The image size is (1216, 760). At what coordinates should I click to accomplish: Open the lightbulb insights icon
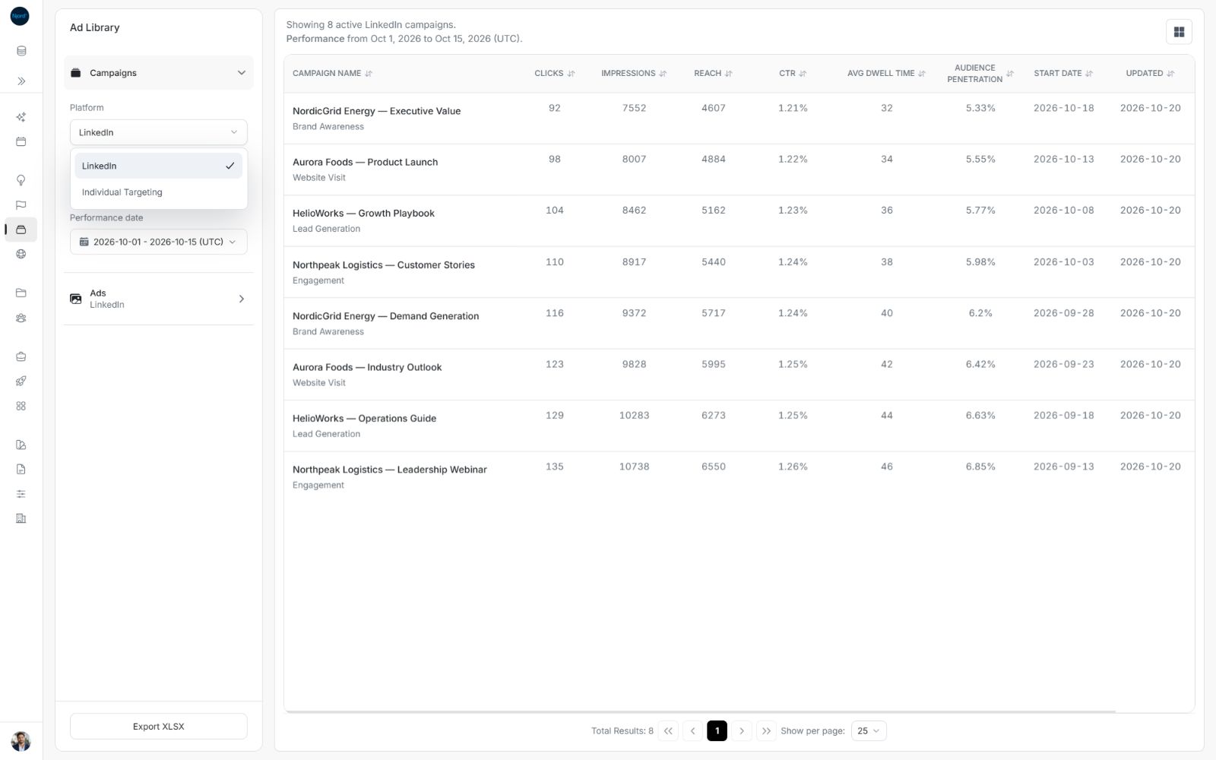21,180
